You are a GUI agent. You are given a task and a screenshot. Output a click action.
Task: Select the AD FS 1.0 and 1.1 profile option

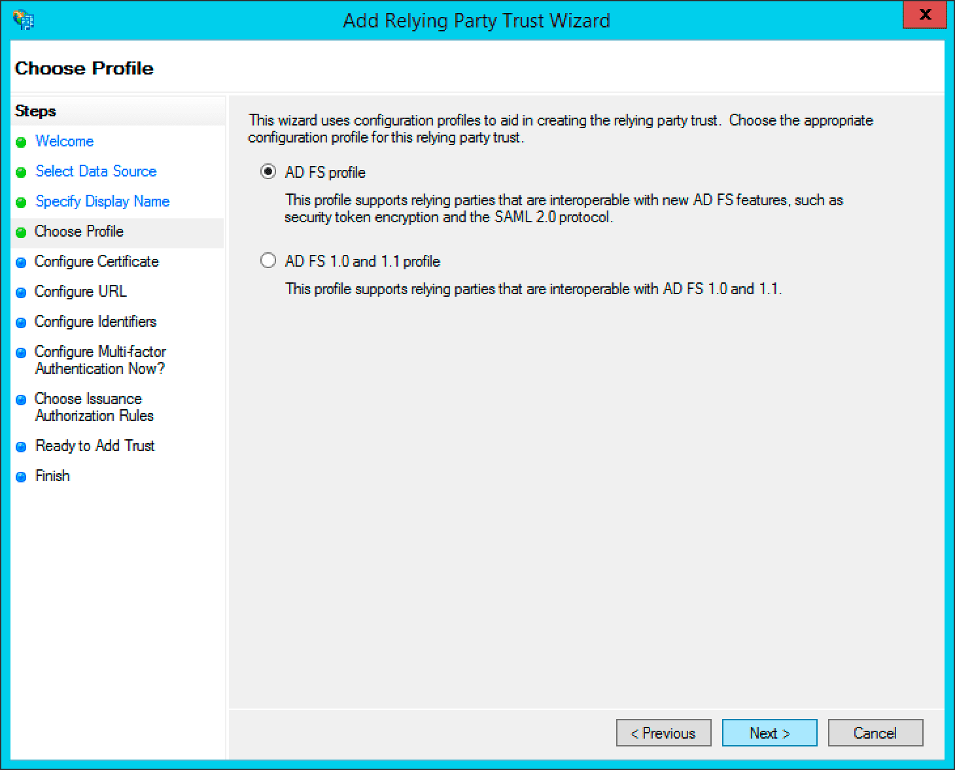[268, 261]
